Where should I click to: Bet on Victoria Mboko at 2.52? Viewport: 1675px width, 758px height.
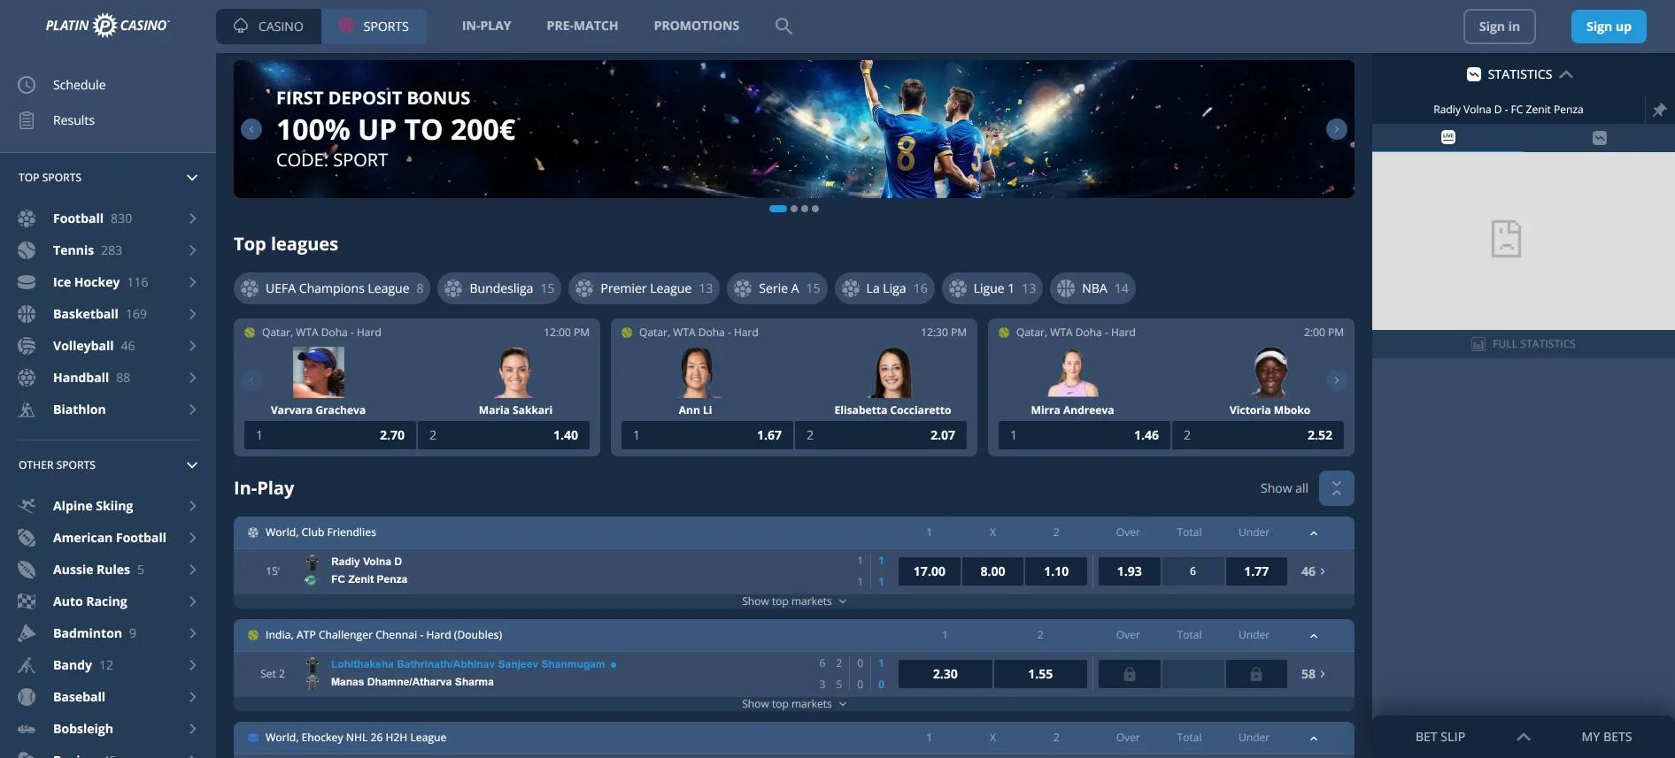[1258, 435]
